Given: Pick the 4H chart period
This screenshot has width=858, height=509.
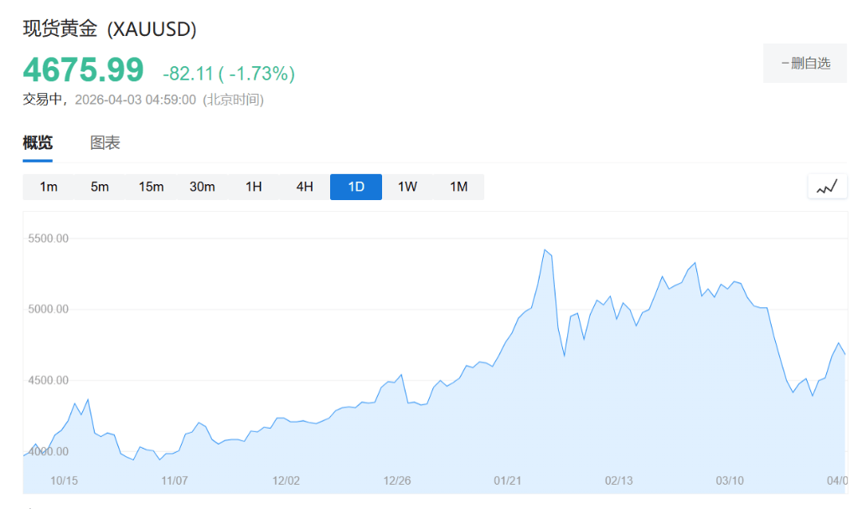Looking at the screenshot, I should coord(305,187).
